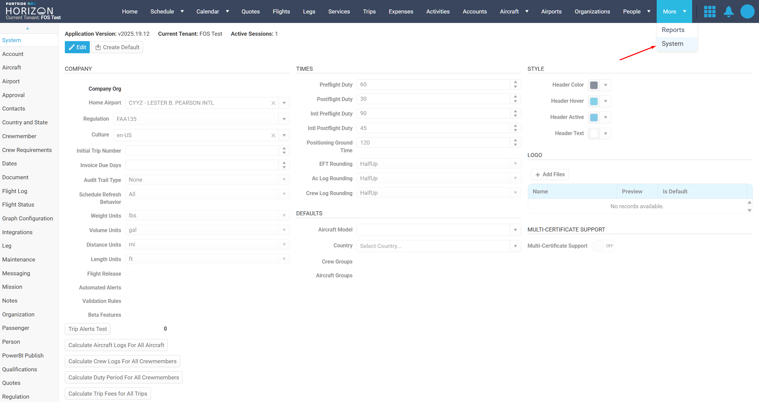Clear the Culture field value
The image size is (759, 402).
pyautogui.click(x=273, y=135)
